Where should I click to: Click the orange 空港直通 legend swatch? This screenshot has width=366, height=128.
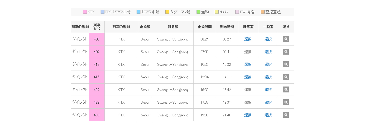point(262,12)
